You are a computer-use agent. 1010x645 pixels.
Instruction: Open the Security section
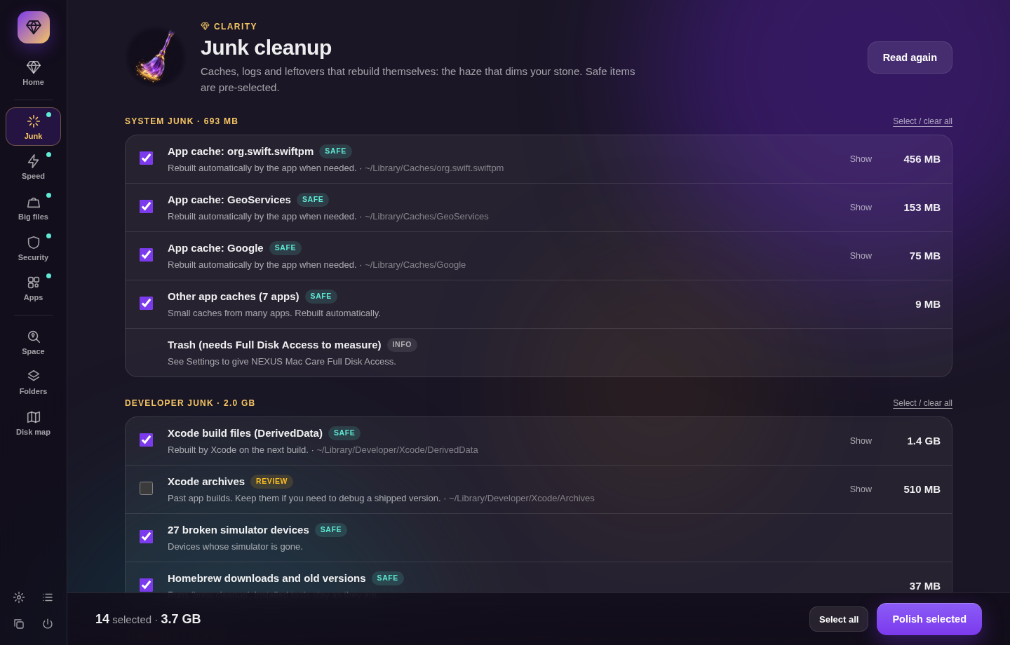33,248
